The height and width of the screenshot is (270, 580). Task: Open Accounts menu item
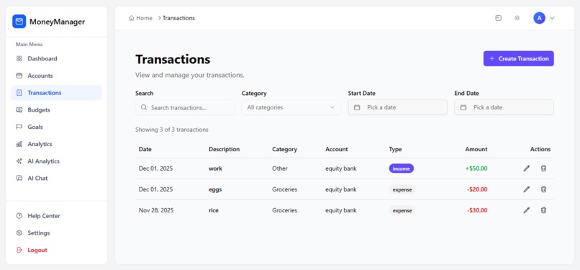click(x=56, y=76)
